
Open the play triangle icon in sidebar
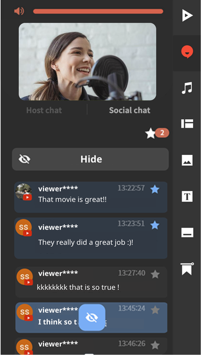point(187,16)
